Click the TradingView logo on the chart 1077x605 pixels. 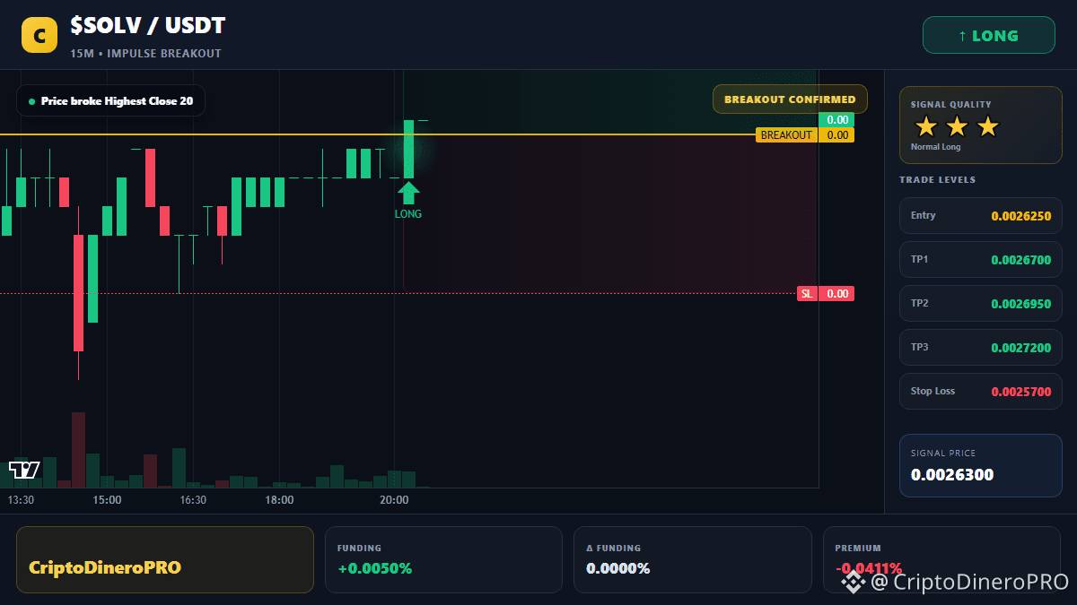pyautogui.click(x=24, y=470)
